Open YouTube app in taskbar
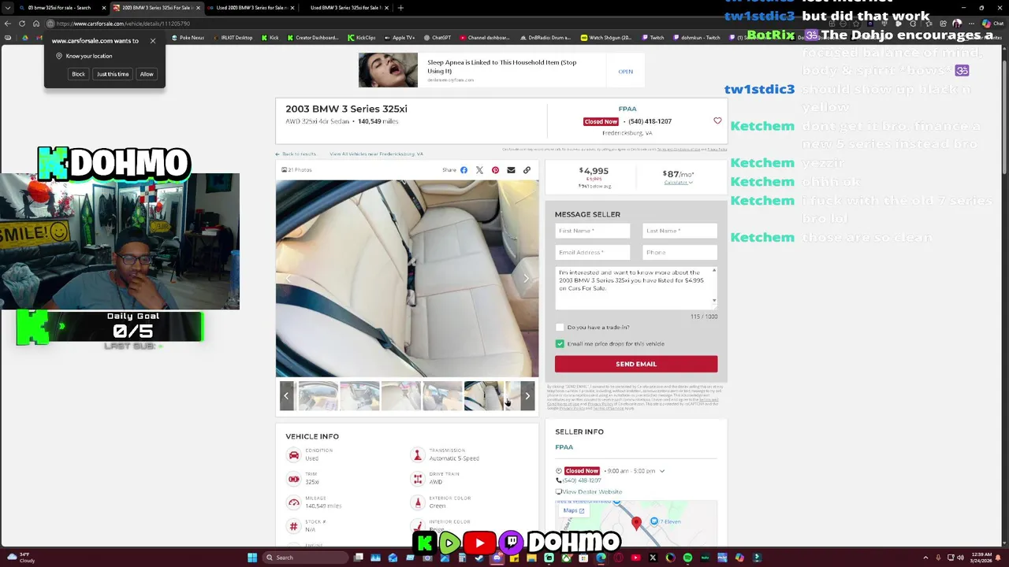 point(635,558)
